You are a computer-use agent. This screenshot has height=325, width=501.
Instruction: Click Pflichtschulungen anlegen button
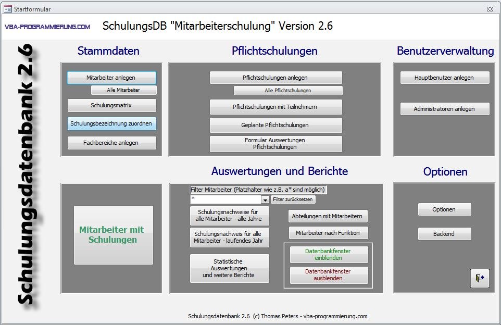click(275, 78)
